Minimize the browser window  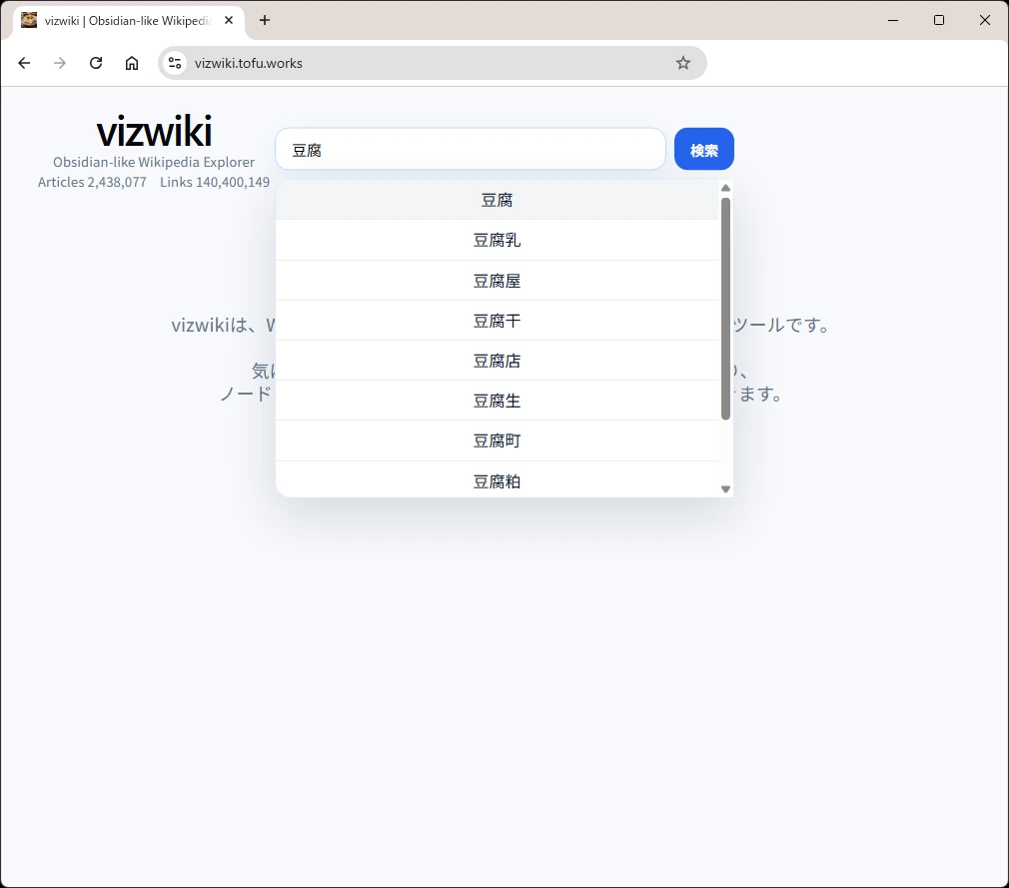892,20
